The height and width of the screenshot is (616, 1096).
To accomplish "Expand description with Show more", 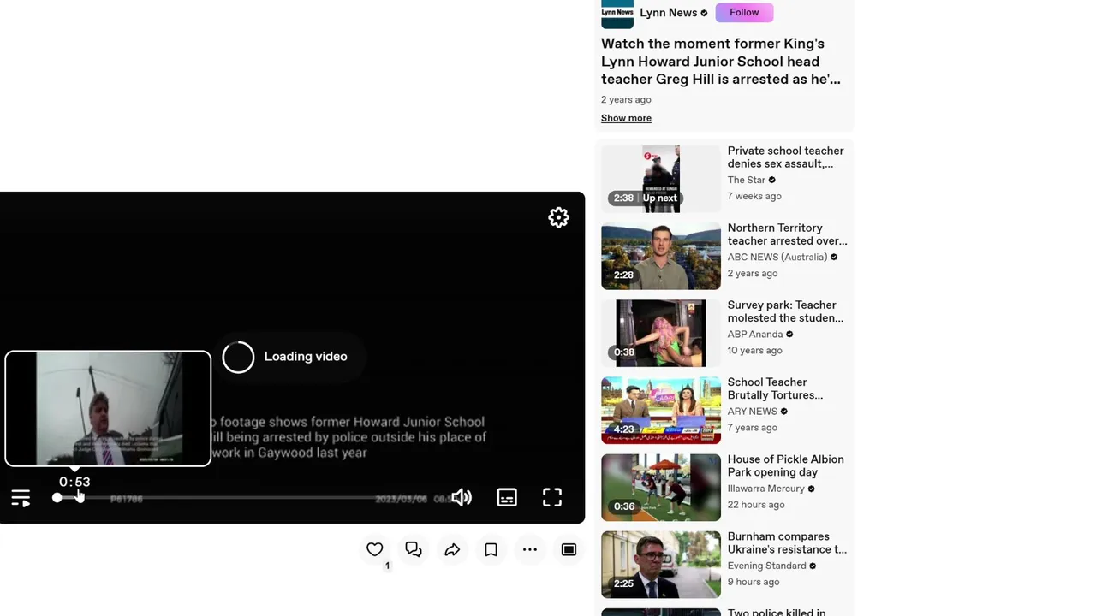I will (x=626, y=118).
